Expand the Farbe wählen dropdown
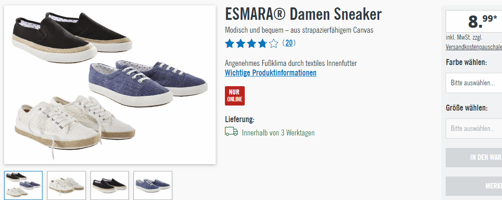This screenshot has height=200, width=502. click(x=474, y=83)
